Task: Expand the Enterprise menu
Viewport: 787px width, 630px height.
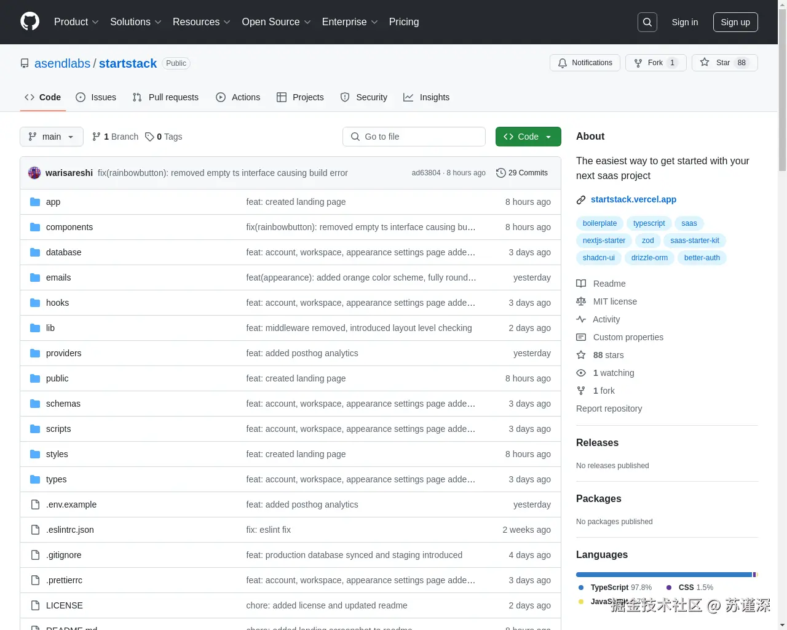Action: 350,22
